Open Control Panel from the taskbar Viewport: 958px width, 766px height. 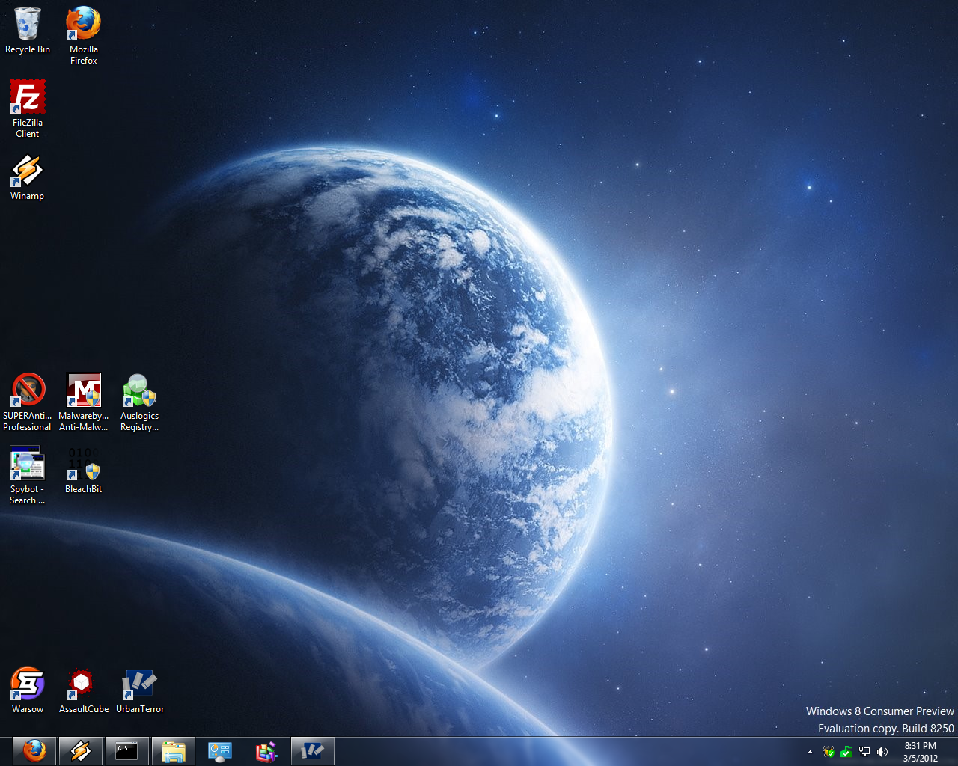pos(220,751)
